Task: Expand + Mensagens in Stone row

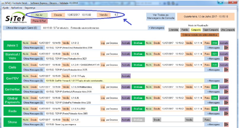Action: (x=214, y=124)
